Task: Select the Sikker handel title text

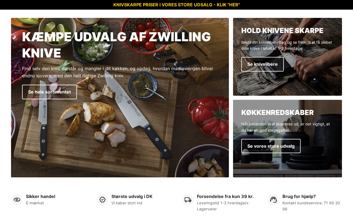Action: point(41,196)
